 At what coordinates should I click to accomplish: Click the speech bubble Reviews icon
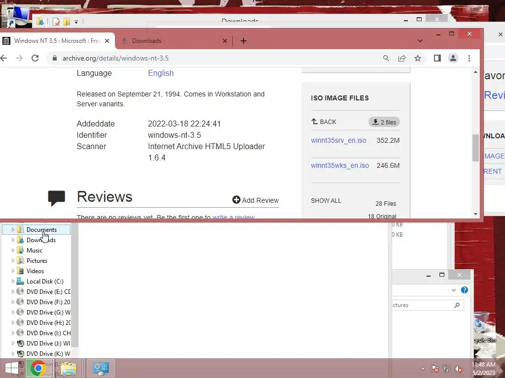coord(56,198)
